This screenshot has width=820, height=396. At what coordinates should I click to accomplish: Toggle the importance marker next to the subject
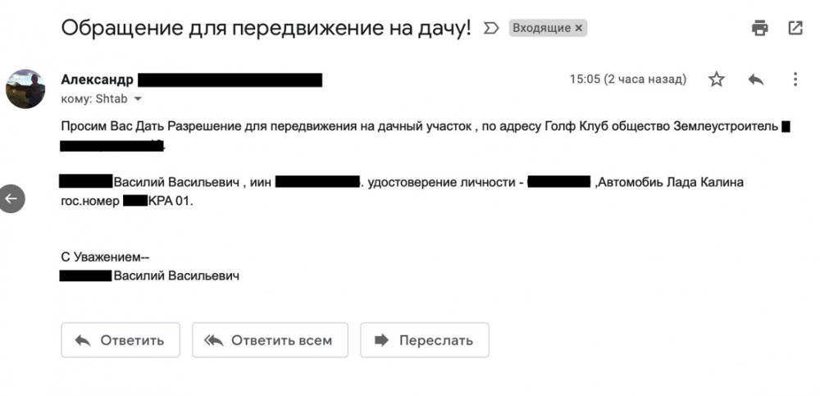(x=490, y=28)
